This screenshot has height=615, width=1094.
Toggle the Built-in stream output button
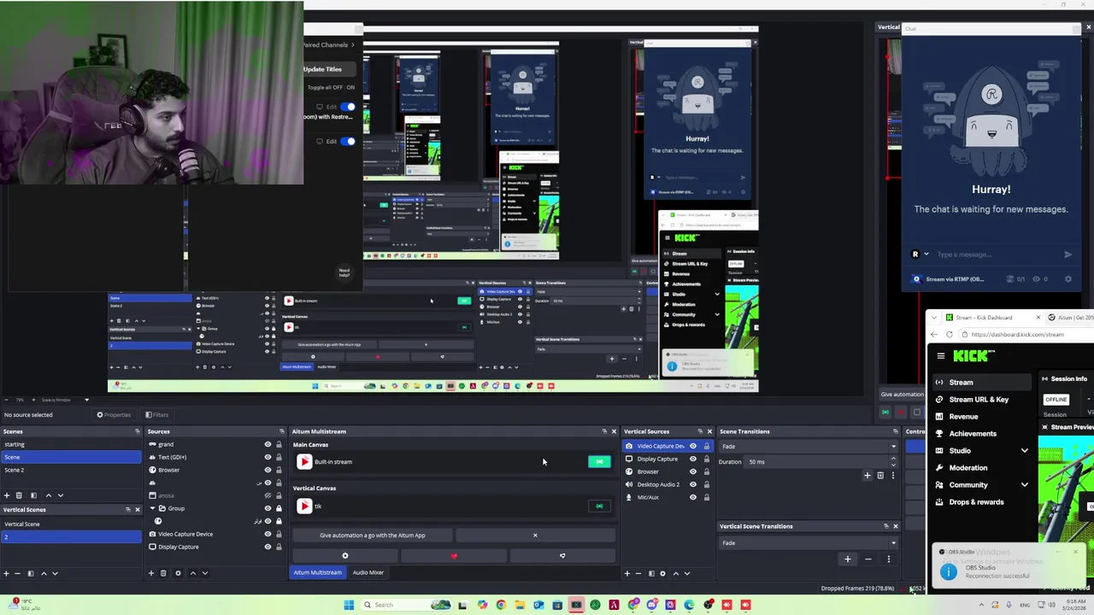coord(599,462)
